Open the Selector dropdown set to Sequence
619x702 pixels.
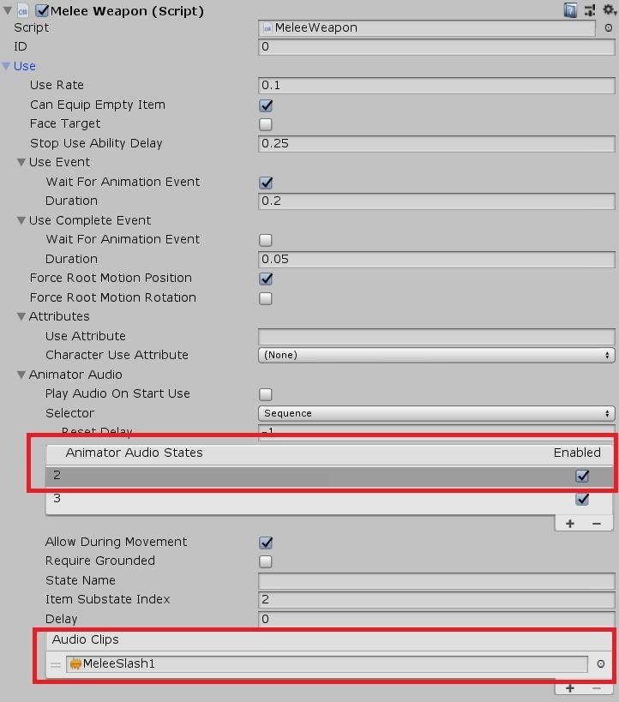[x=436, y=413]
